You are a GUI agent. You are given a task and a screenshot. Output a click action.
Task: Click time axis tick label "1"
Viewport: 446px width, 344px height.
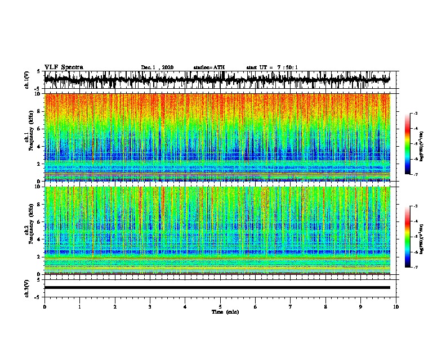click(79, 306)
